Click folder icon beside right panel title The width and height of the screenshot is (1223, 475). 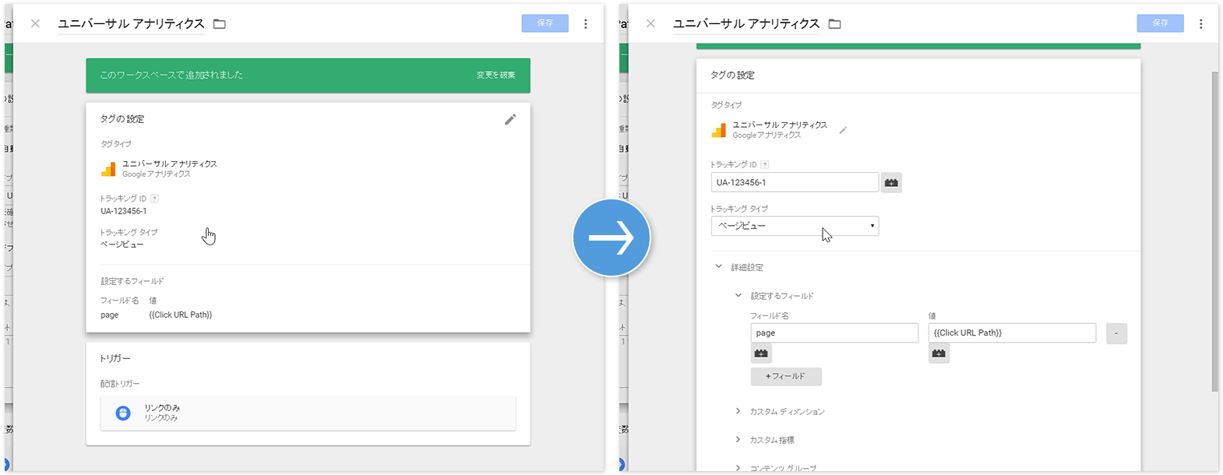tap(835, 24)
